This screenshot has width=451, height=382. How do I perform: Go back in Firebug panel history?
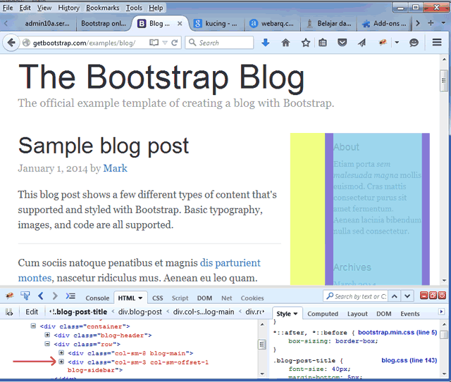[x=41, y=295]
